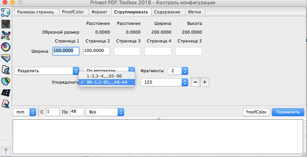307x157 pixels.
Task: Click the Обрезной размер label
Action: point(61,32)
